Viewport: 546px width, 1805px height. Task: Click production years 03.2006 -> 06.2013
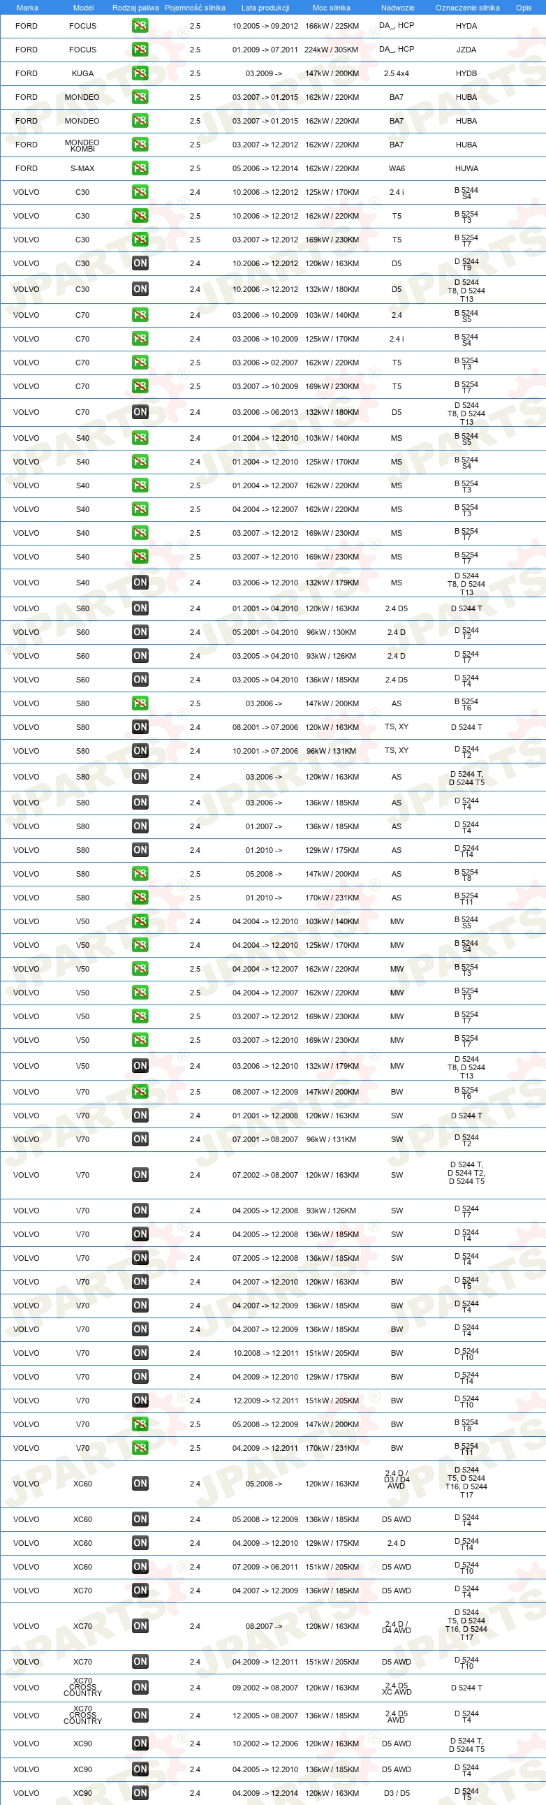pyautogui.click(x=265, y=413)
